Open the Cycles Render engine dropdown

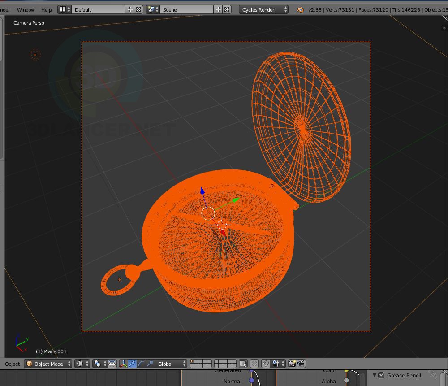[263, 10]
